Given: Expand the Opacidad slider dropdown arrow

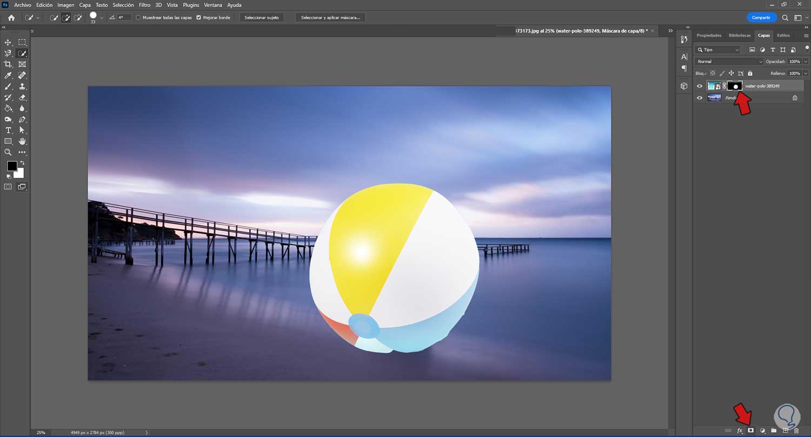Looking at the screenshot, I should pyautogui.click(x=806, y=62).
